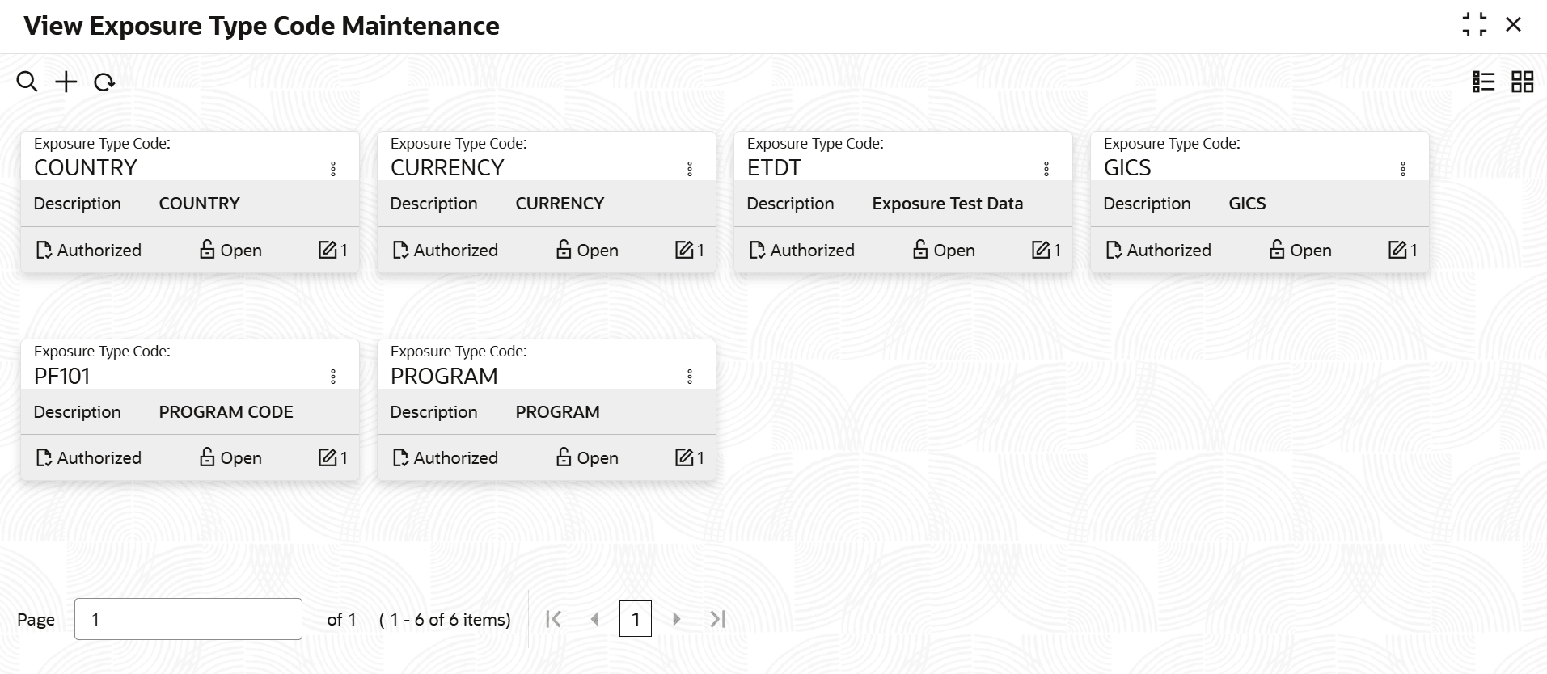
Task: Click the ETDT exposure type code title
Action: 774,168
